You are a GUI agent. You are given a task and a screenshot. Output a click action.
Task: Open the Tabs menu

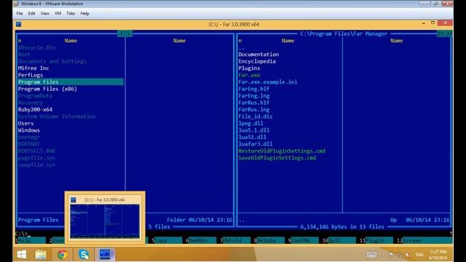point(71,13)
